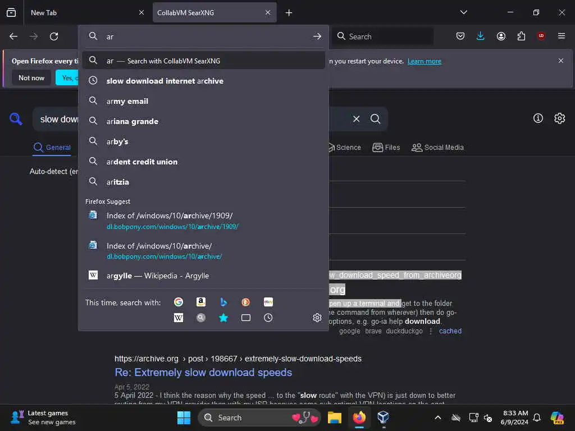The height and width of the screenshot is (431, 575).
Task: Click the Windows taskbar Search box
Action: [x=259, y=418]
